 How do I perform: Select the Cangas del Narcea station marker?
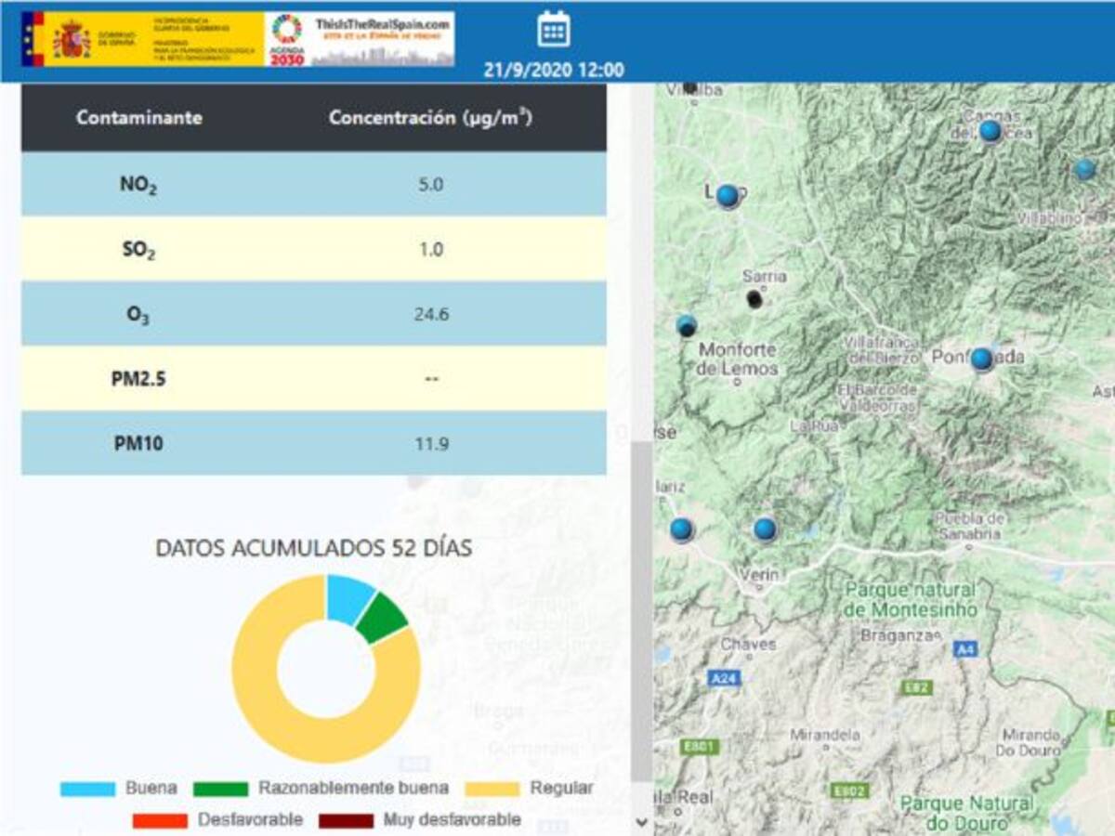click(990, 131)
